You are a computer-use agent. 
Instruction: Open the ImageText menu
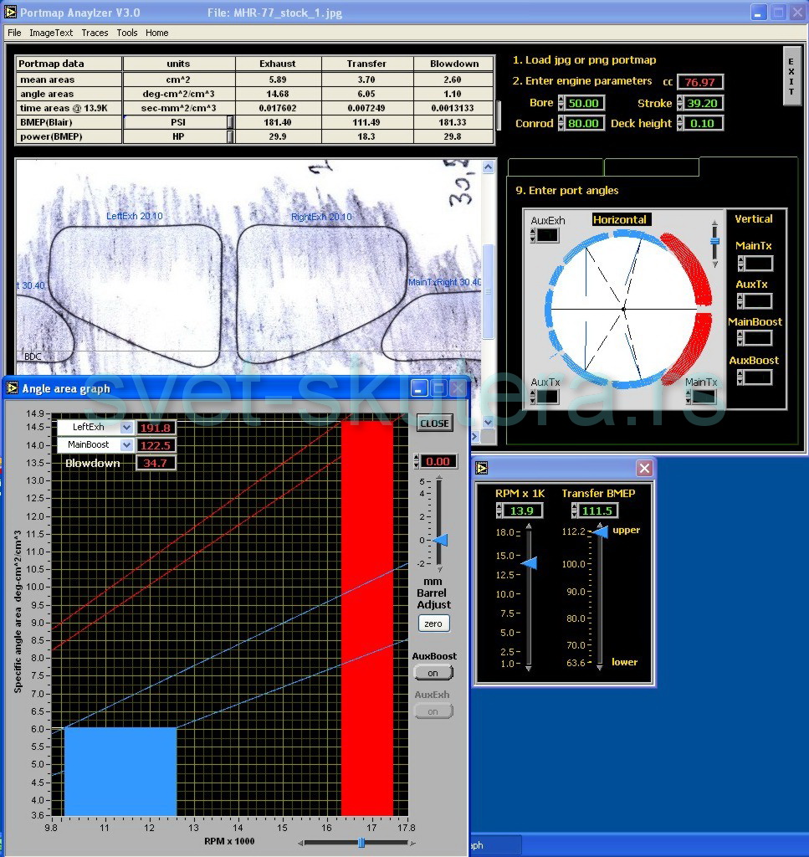[51, 33]
